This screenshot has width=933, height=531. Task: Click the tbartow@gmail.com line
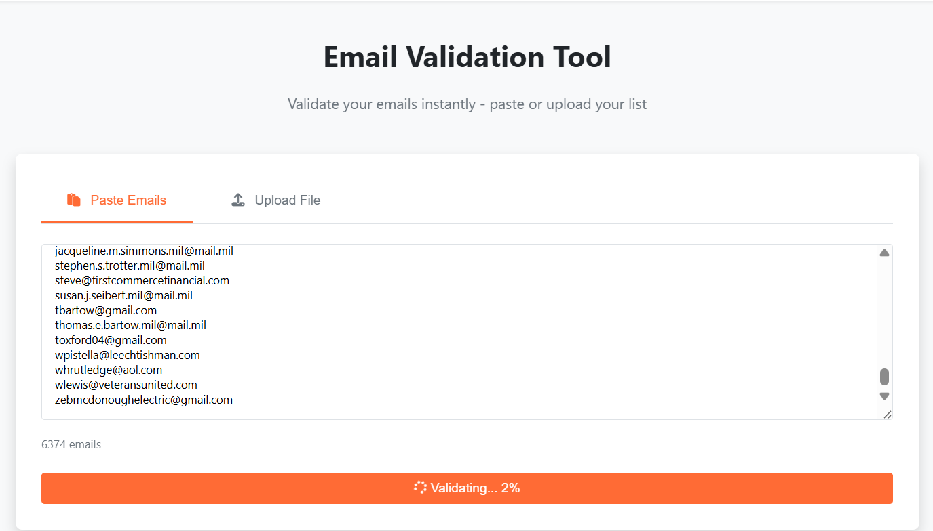point(106,310)
